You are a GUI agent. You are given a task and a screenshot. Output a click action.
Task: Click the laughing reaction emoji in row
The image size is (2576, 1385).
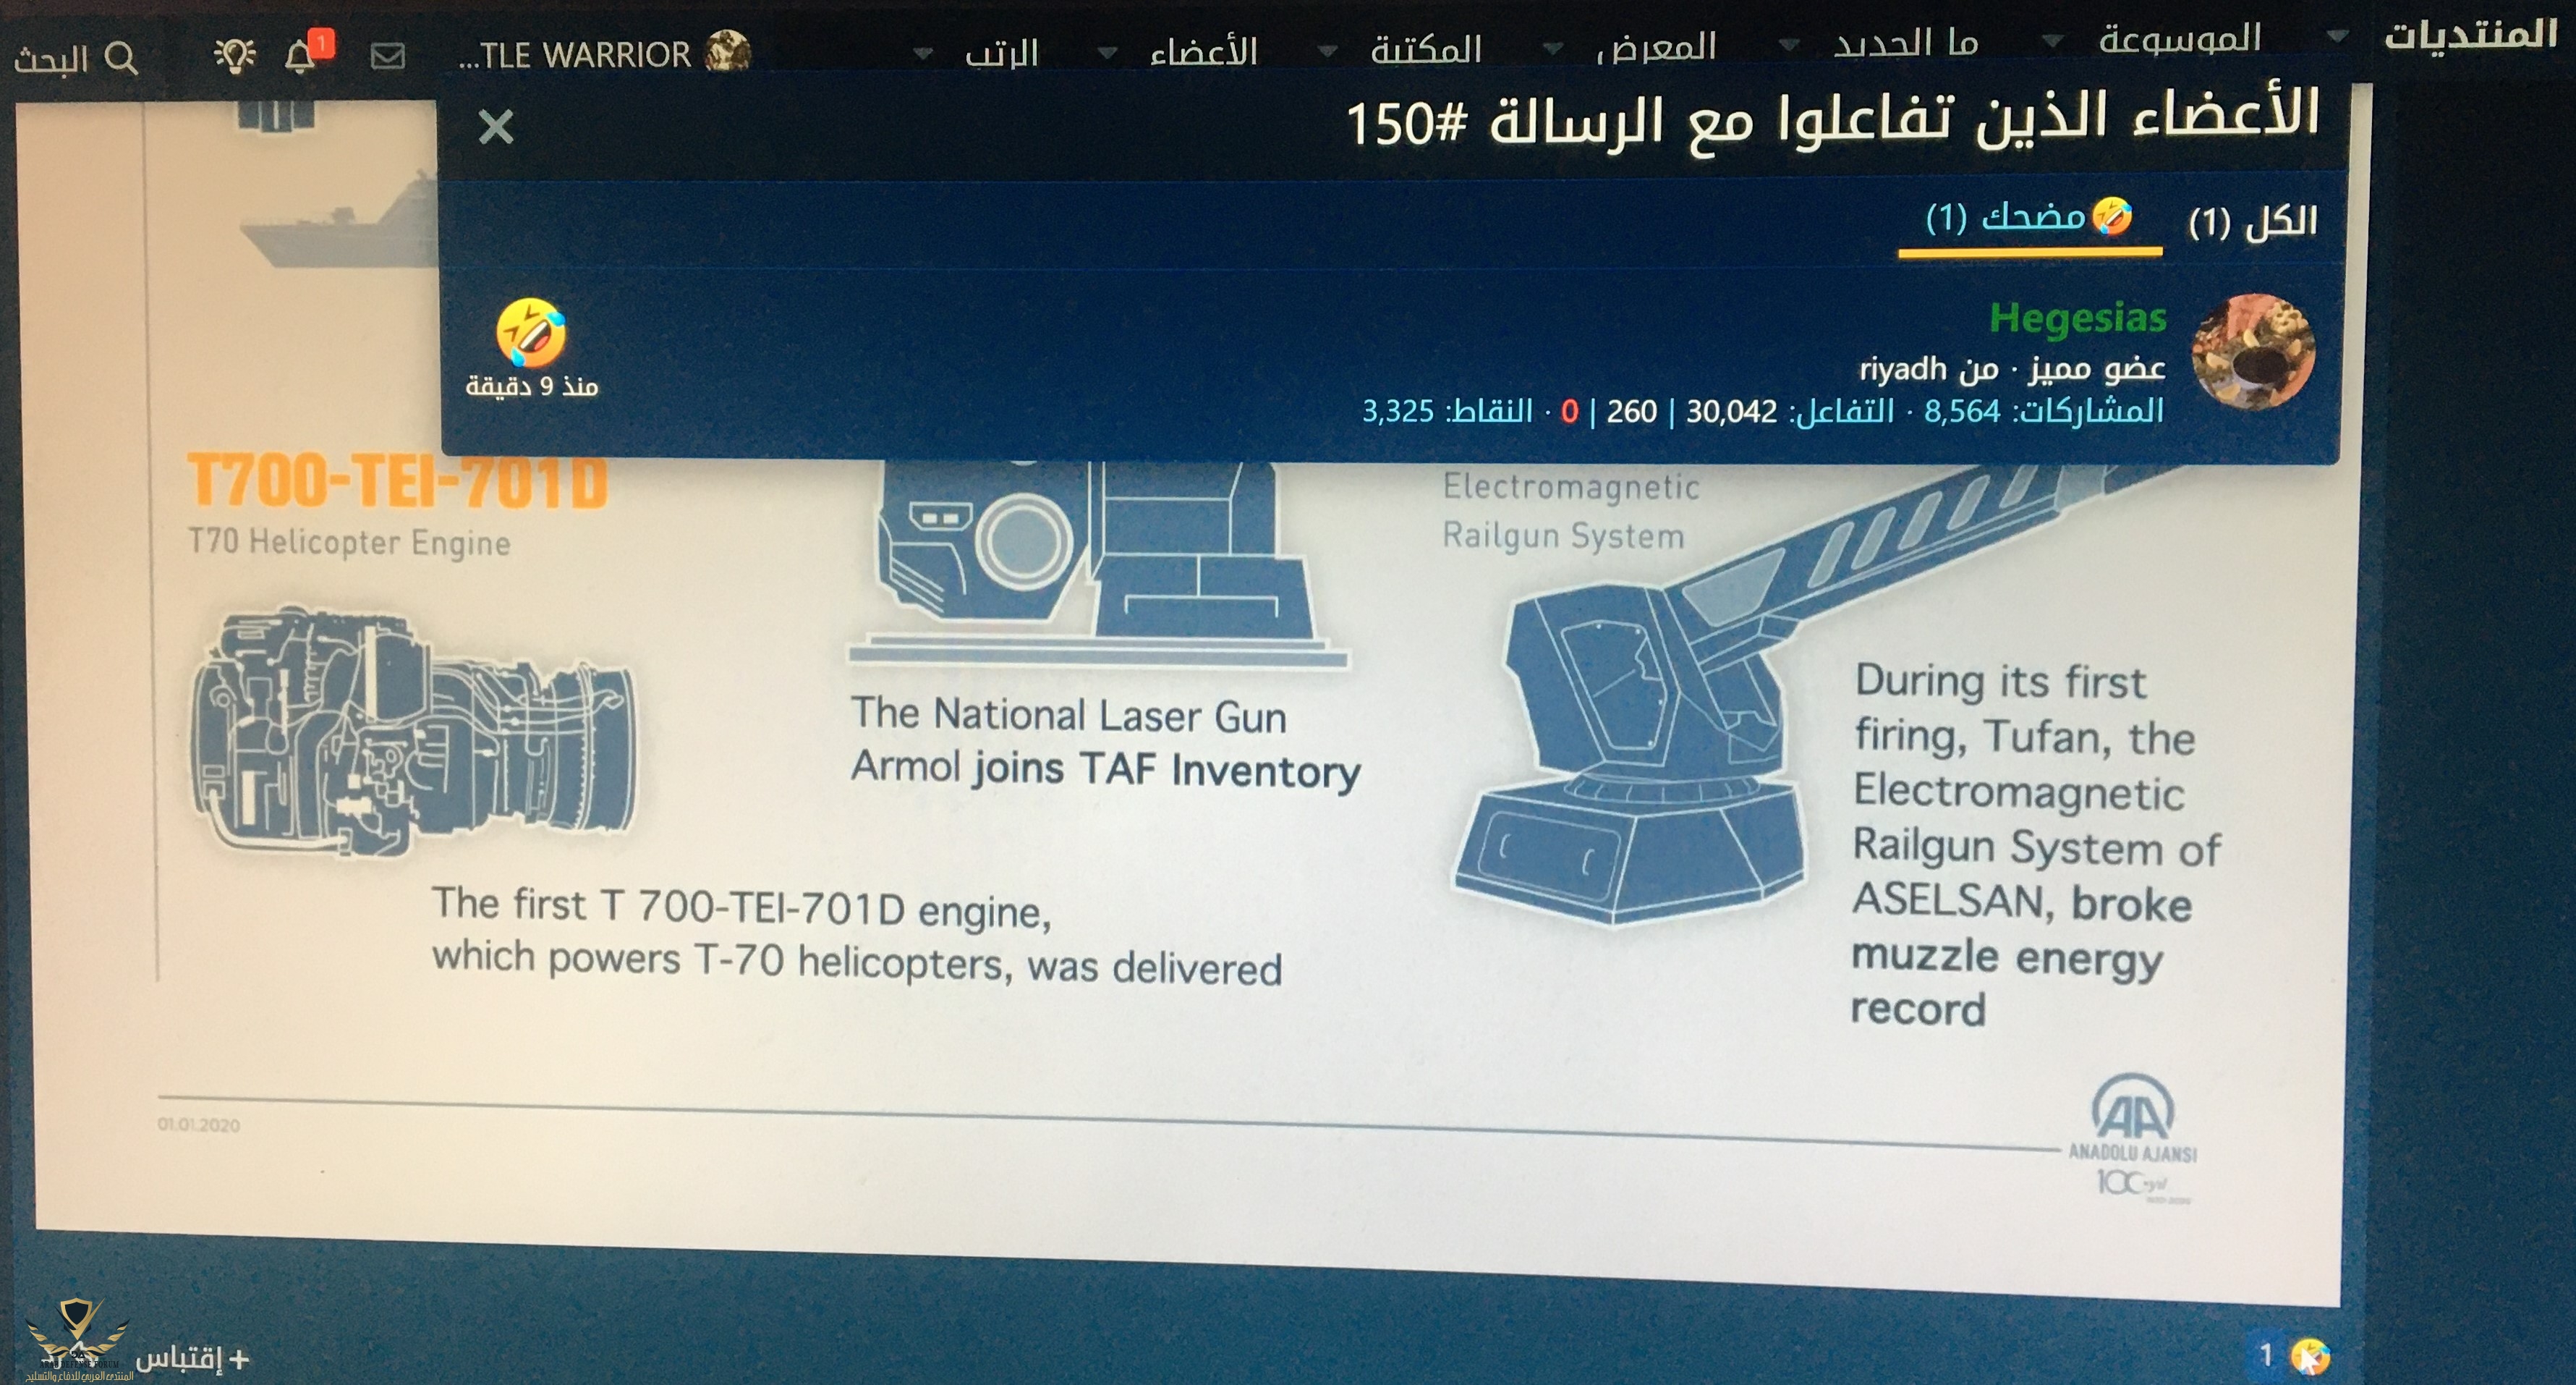[x=531, y=333]
